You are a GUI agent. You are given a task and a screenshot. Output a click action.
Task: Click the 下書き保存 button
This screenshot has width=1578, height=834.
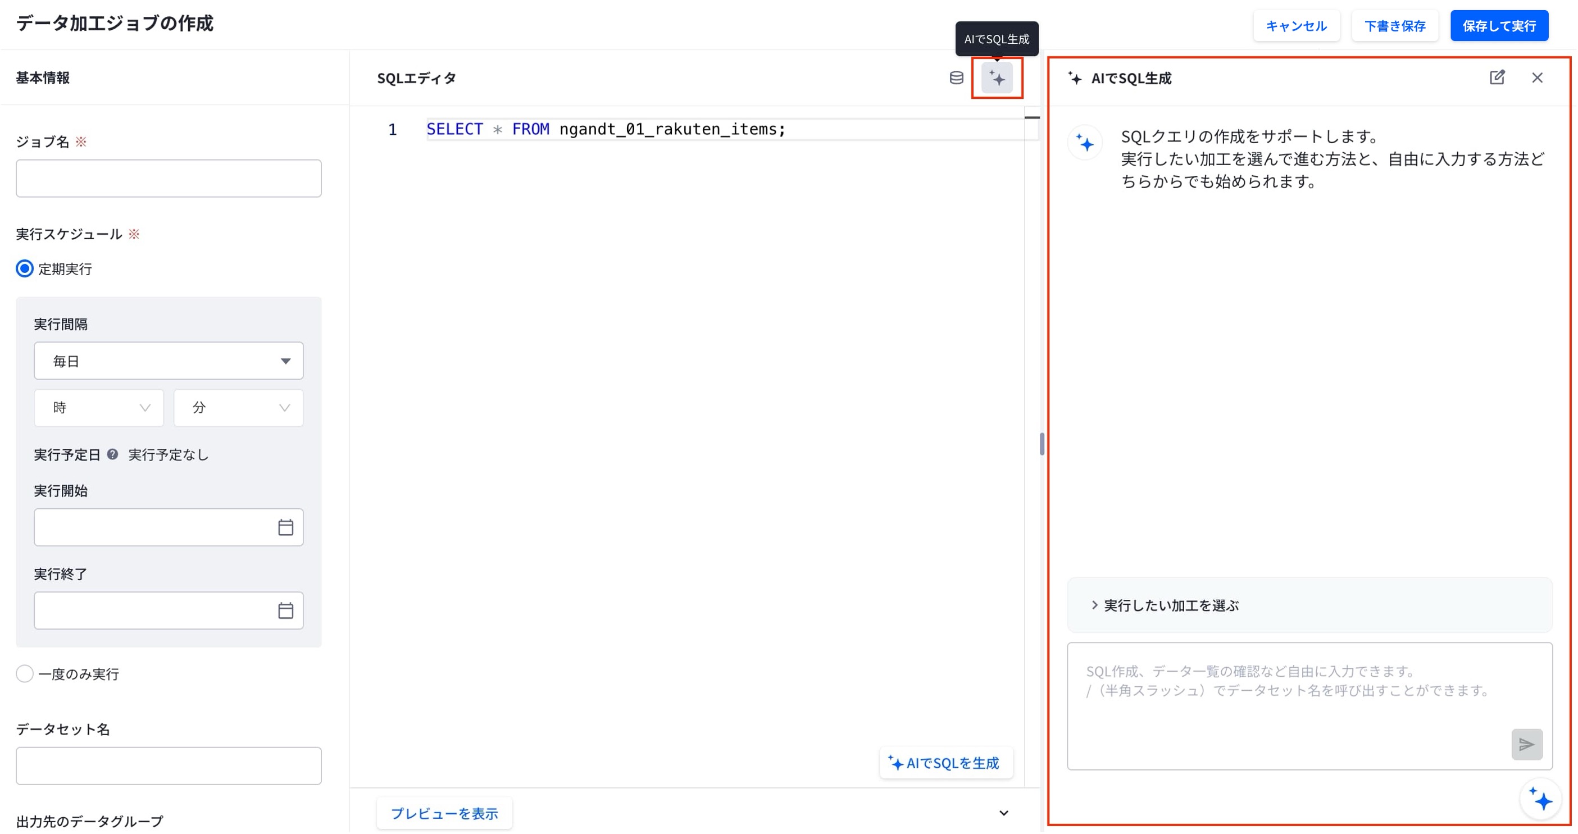pos(1394,26)
